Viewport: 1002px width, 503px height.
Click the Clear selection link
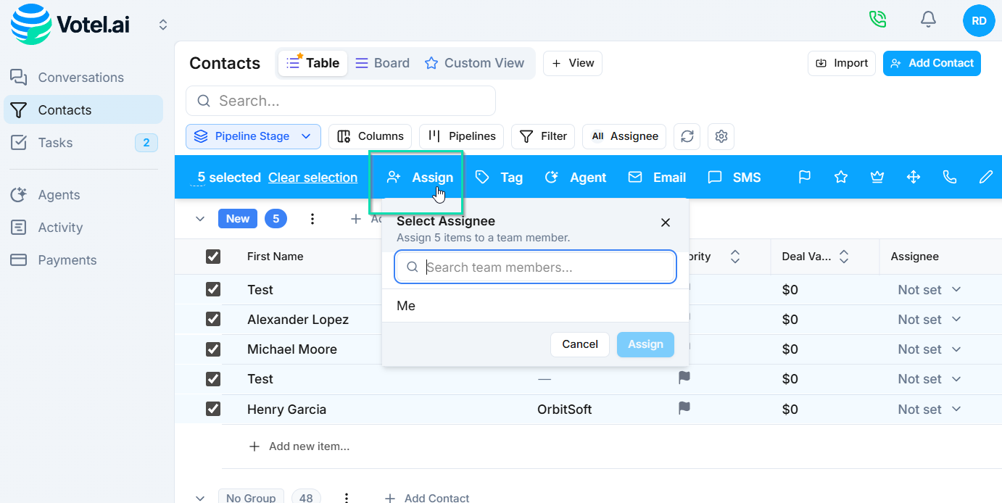(313, 177)
